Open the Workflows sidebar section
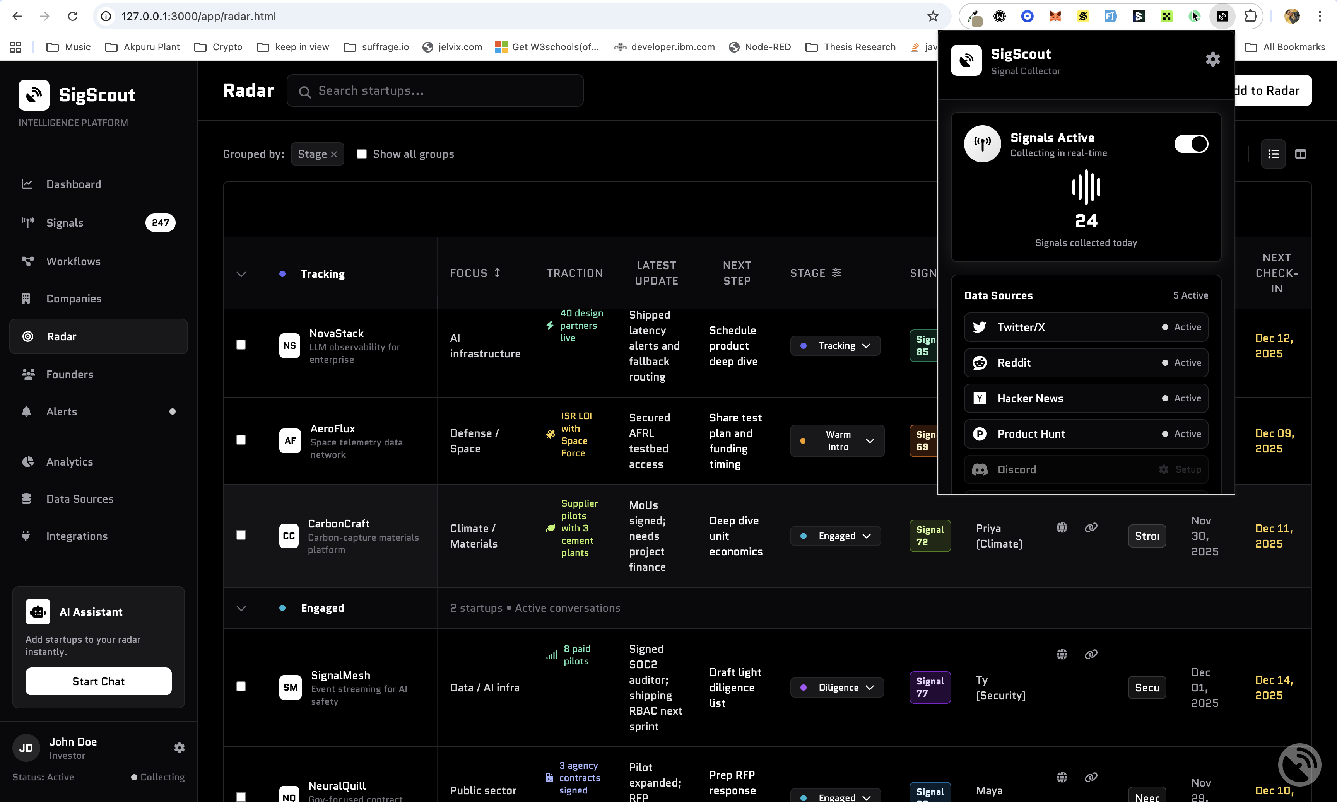 pyautogui.click(x=72, y=261)
